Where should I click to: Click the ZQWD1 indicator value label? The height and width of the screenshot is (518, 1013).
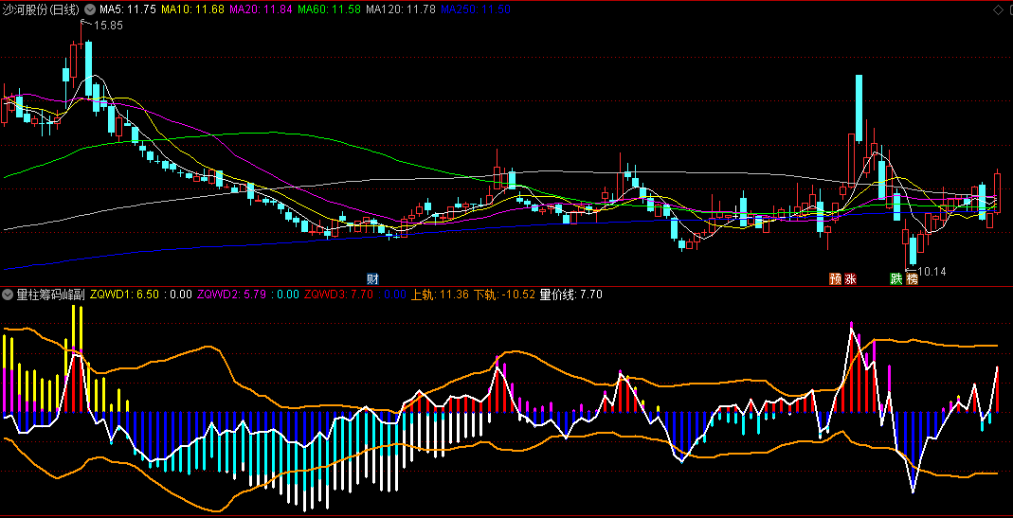click(124, 295)
